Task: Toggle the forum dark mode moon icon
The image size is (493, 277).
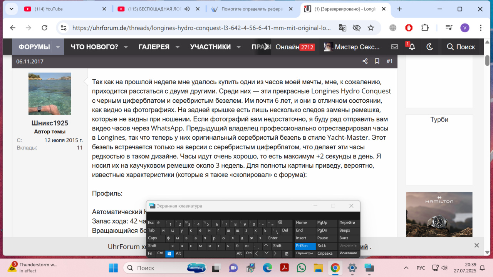Action: (430, 47)
